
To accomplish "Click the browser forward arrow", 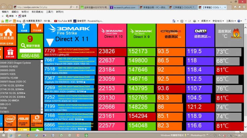I will [x=10, y=7].
